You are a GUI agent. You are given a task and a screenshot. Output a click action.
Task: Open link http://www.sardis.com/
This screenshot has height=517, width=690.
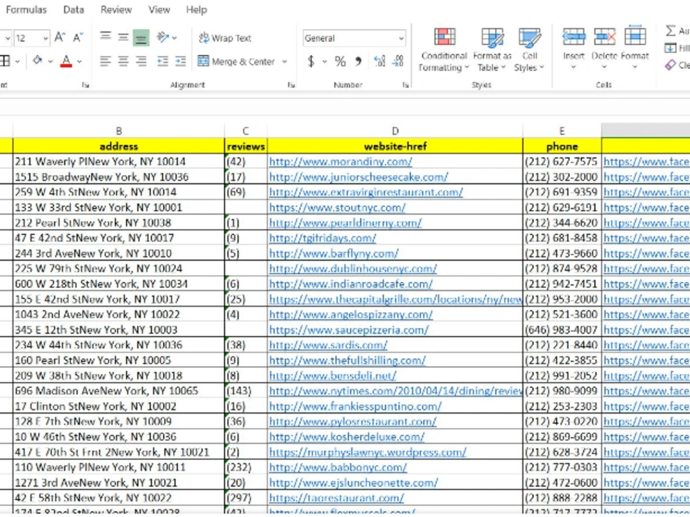(328, 345)
